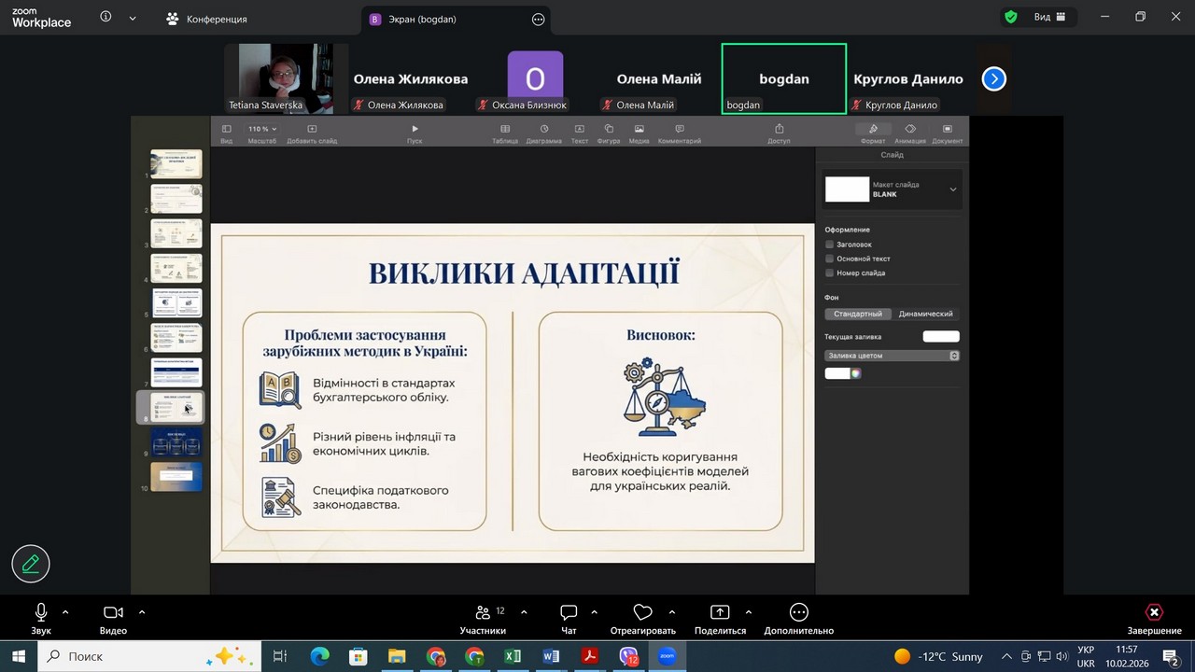
Task: Unmute microphone with Звук icon
Action: tap(41, 612)
